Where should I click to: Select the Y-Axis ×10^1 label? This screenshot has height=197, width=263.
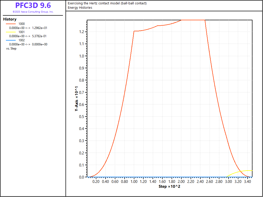[76, 98]
